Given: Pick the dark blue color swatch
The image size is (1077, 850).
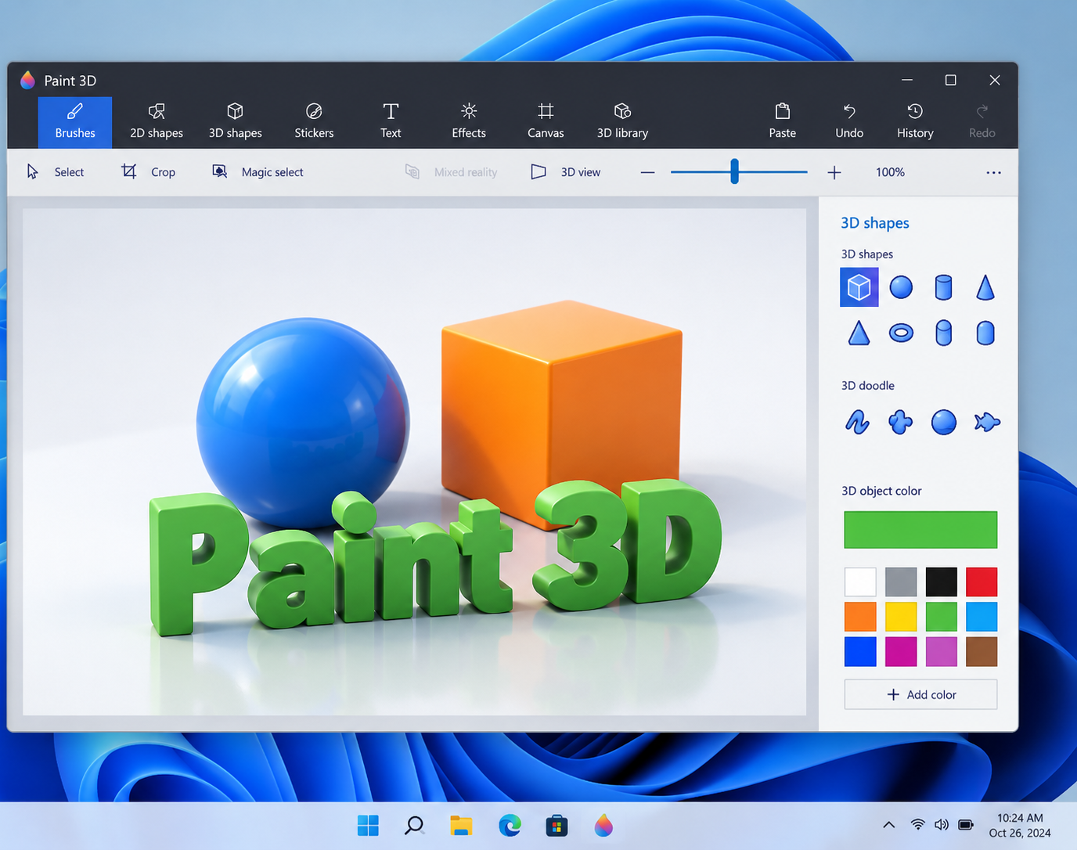Looking at the screenshot, I should pos(860,652).
